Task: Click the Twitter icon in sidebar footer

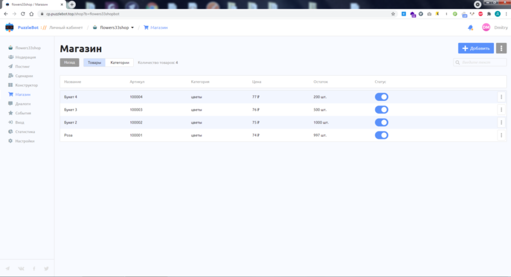Action: [x=46, y=269]
